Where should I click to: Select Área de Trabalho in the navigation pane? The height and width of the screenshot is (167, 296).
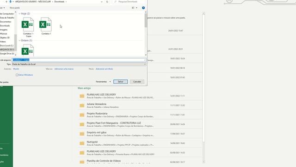7,18
